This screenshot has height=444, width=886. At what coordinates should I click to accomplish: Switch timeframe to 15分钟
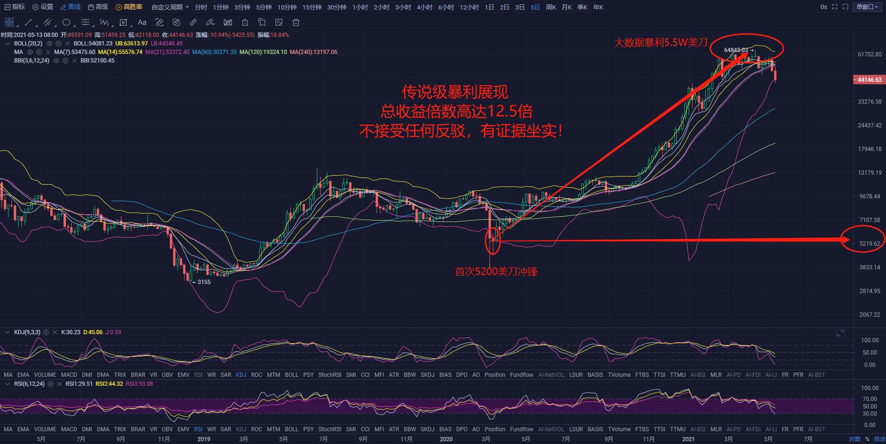(312, 7)
